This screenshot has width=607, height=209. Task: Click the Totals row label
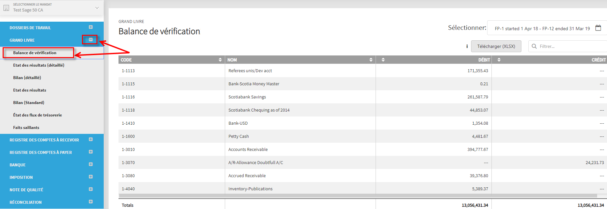click(127, 205)
